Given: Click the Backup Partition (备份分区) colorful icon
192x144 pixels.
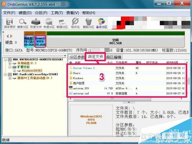Looking at the screenshot, I should pos(102,23).
